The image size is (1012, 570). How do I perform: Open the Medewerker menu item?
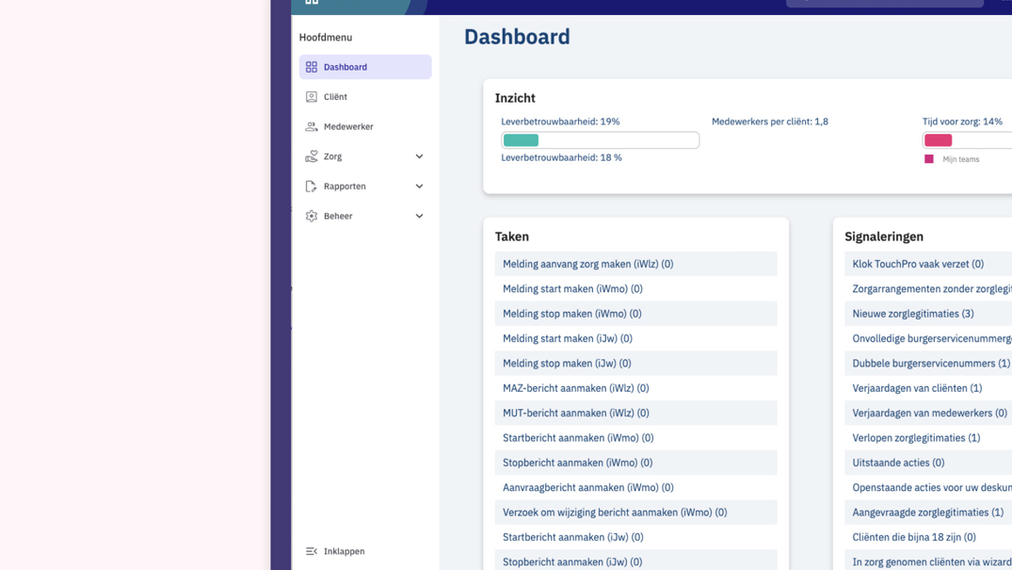click(364, 126)
